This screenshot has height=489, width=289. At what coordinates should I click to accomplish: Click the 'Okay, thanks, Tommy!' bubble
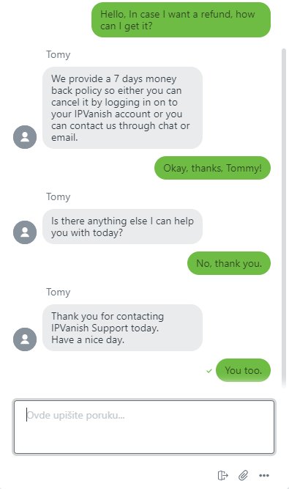point(212,168)
